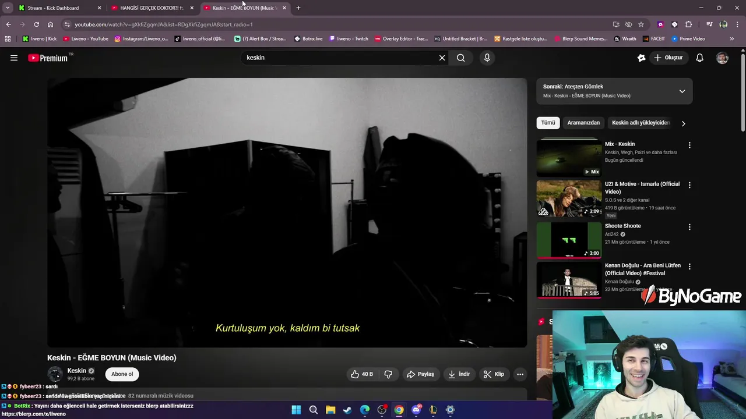Play Kenan Doğulu - Ara Beni Lütfen thumbnail

569,280
